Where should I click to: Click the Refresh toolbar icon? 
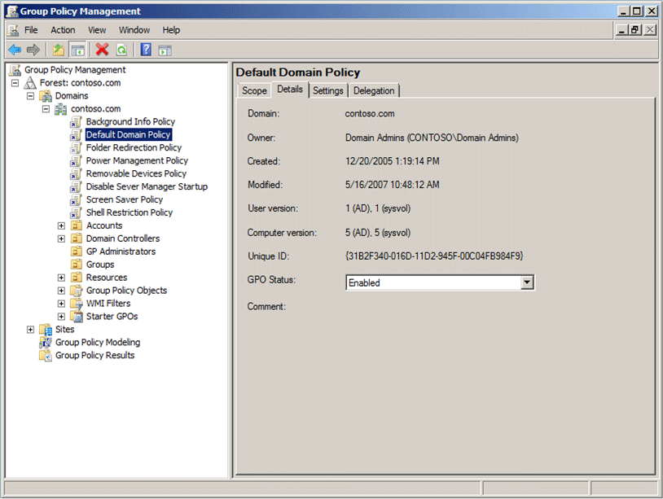(x=121, y=50)
